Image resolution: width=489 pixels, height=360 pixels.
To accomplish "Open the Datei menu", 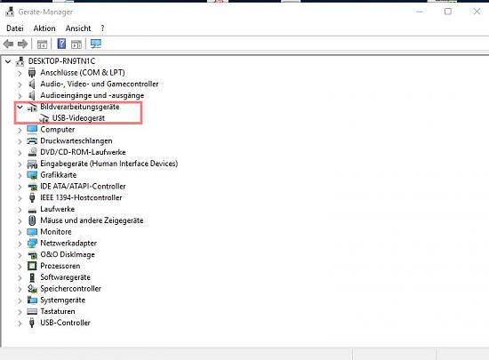I will tap(14, 28).
